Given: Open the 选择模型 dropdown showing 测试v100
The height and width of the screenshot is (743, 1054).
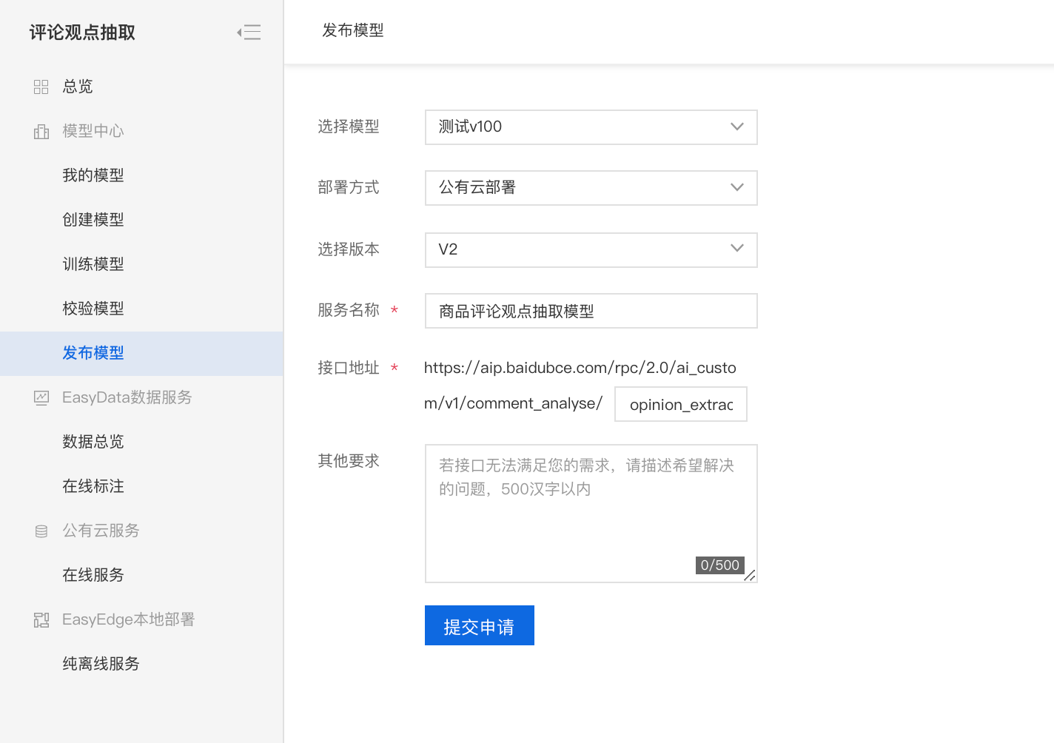Looking at the screenshot, I should [x=591, y=127].
